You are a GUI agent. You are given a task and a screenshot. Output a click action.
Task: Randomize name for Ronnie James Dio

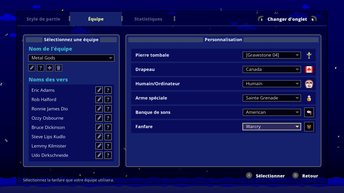click(108, 109)
